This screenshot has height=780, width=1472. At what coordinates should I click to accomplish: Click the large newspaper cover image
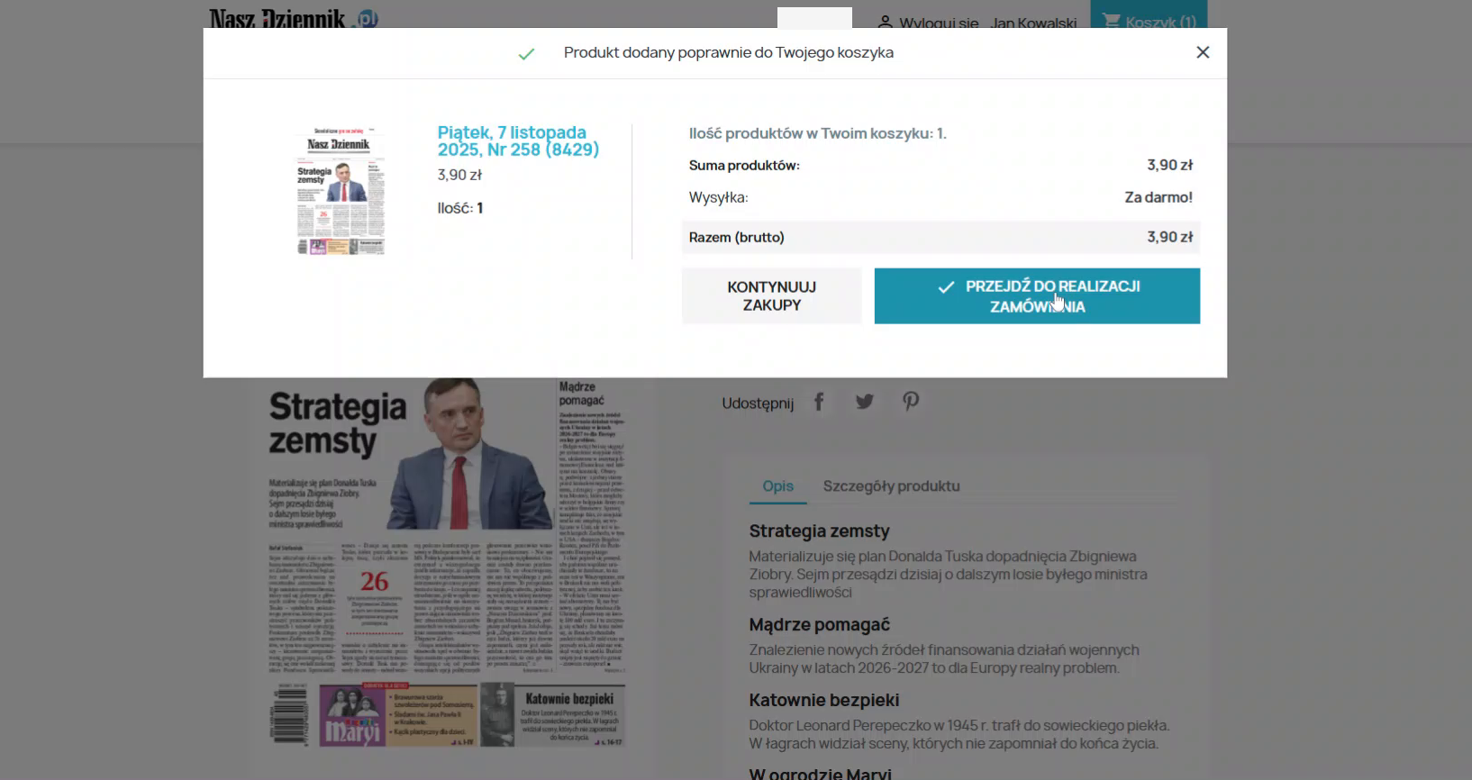coord(447,563)
